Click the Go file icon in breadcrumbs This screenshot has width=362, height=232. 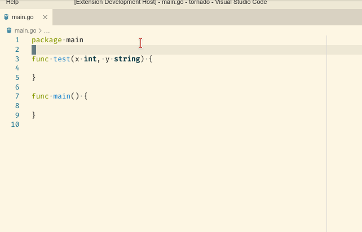pyautogui.click(x=10, y=30)
